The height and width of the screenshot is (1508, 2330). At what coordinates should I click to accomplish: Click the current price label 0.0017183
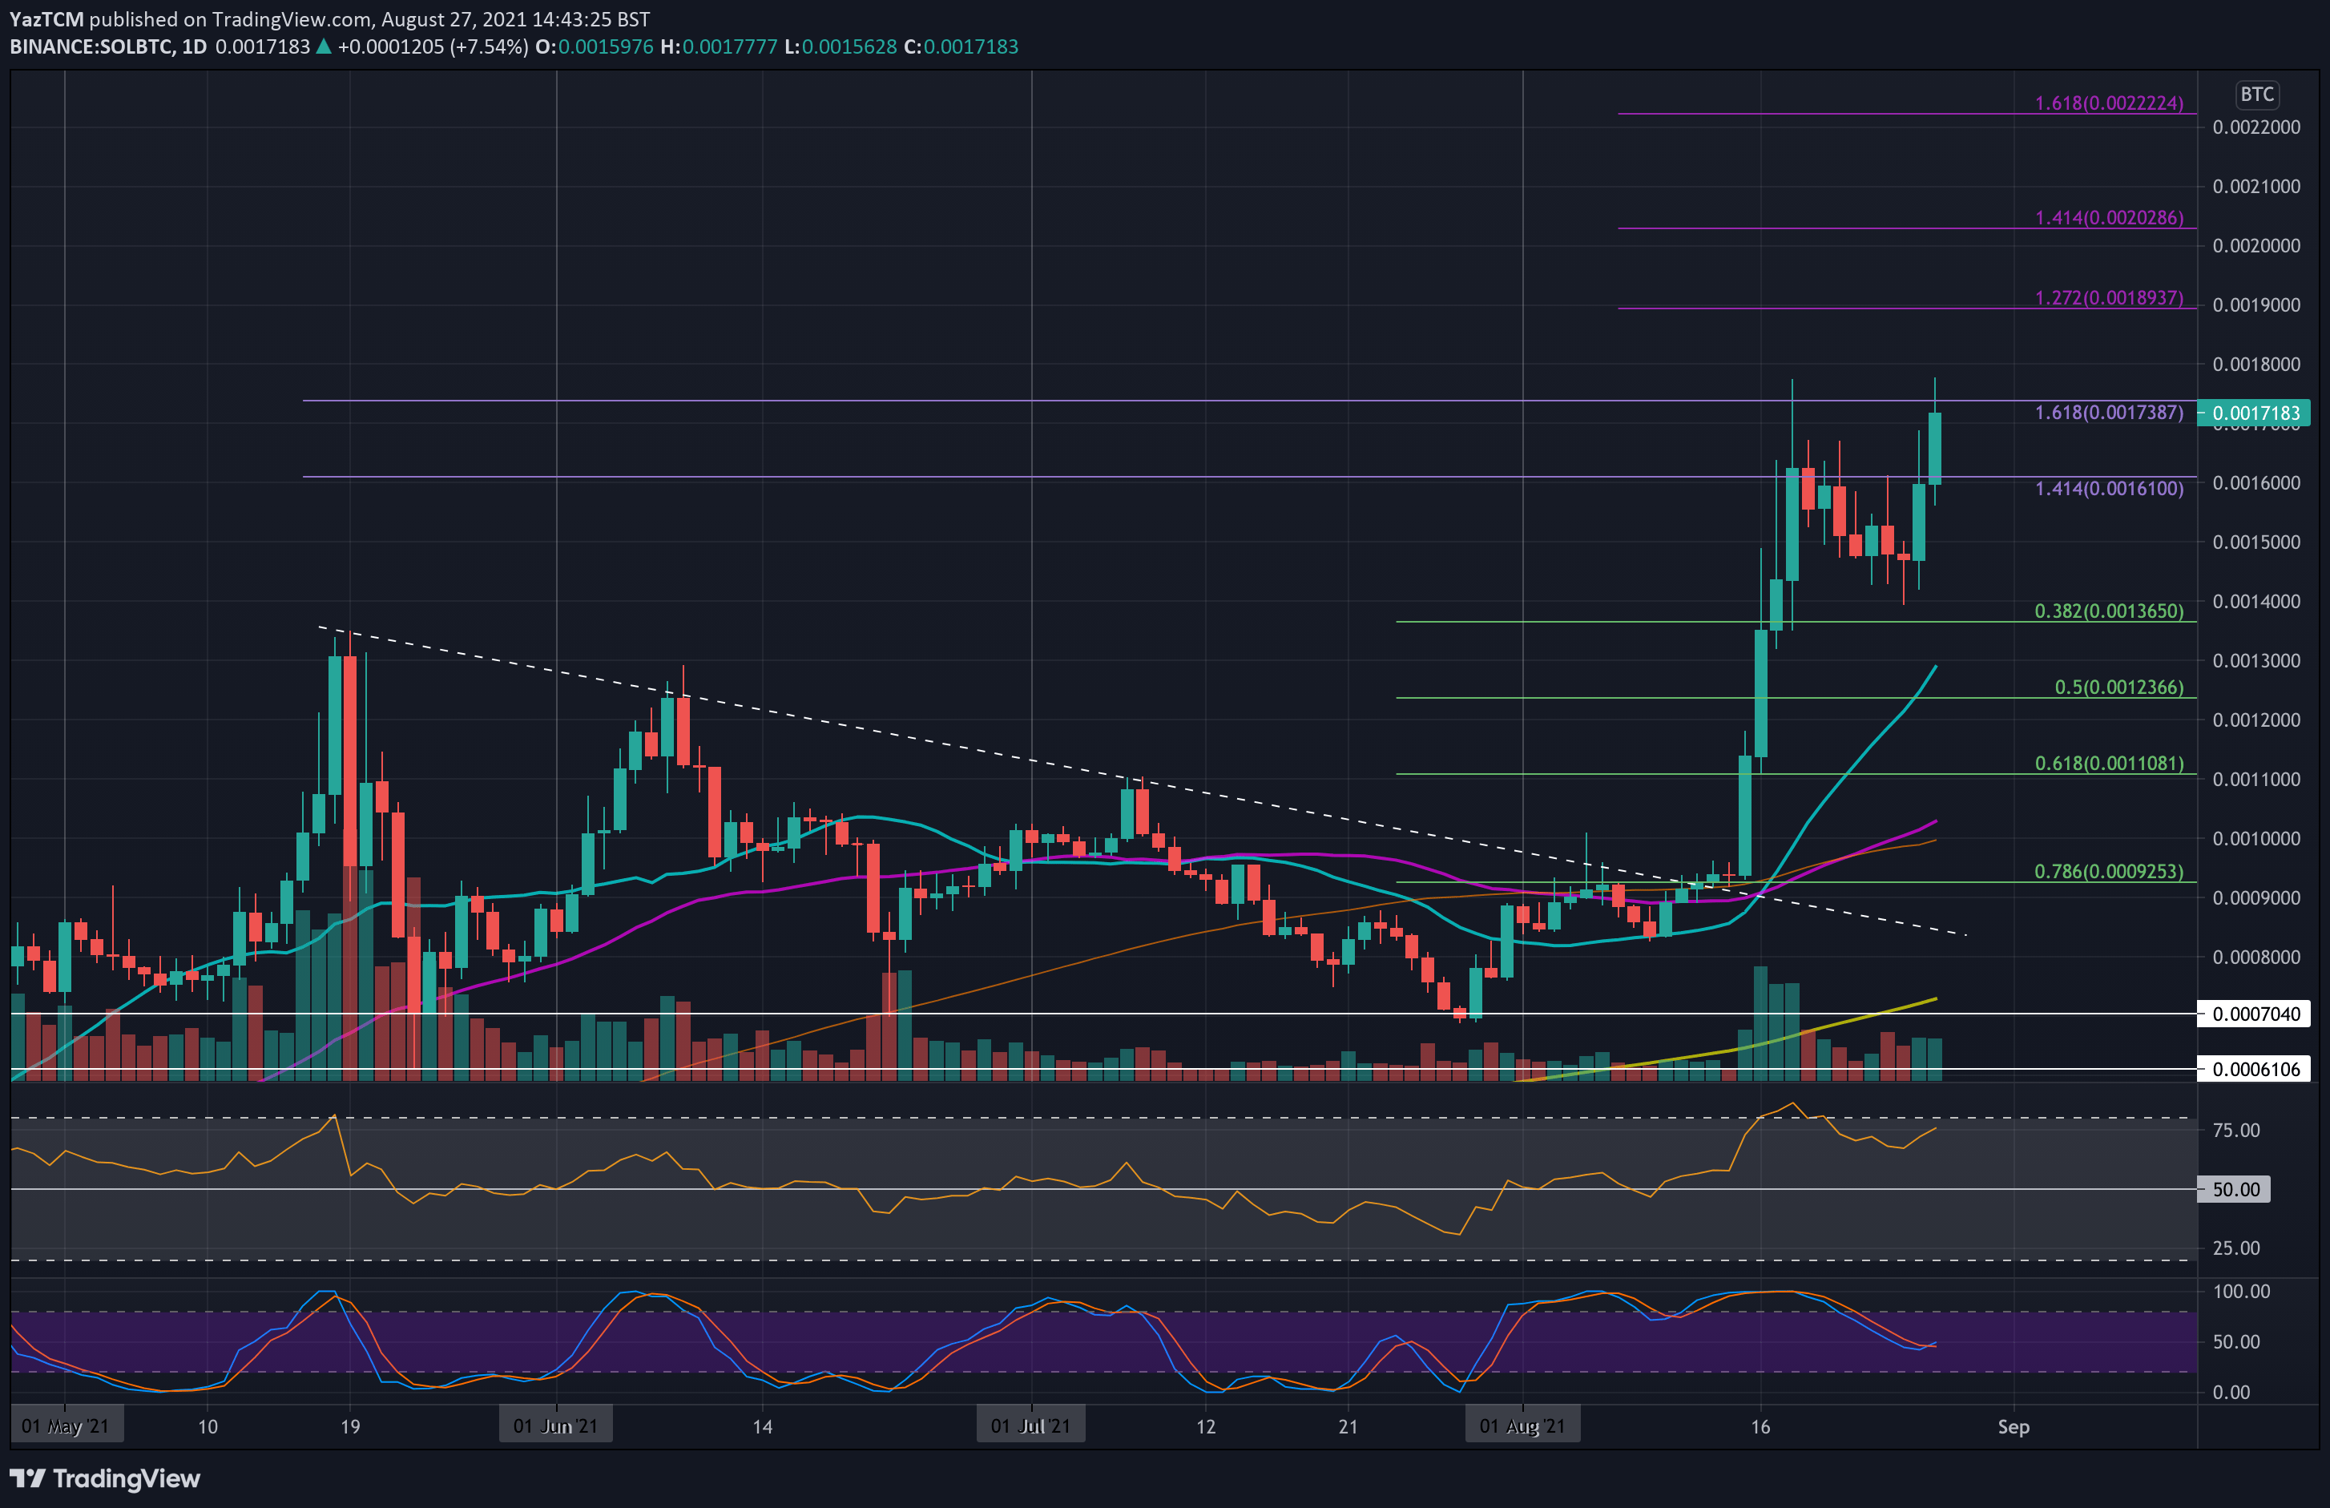tap(2255, 413)
